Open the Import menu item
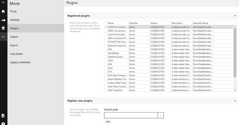Viewport: 239px width, 125px height. coord(36,37)
